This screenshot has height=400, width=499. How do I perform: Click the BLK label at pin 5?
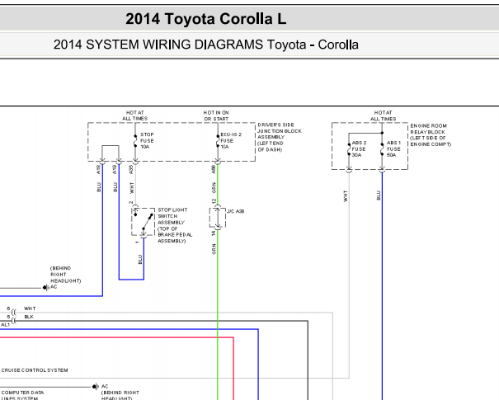coord(29,317)
